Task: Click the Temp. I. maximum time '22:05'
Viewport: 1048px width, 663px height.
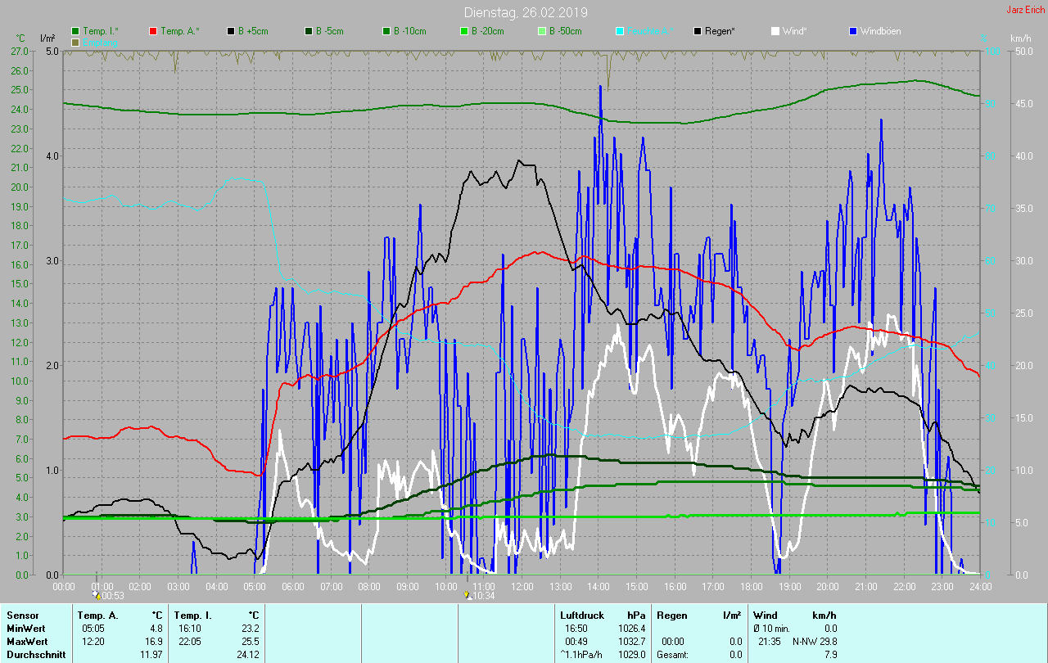Action: click(x=188, y=641)
